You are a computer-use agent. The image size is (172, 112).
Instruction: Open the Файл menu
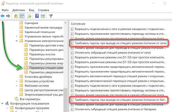5,10
